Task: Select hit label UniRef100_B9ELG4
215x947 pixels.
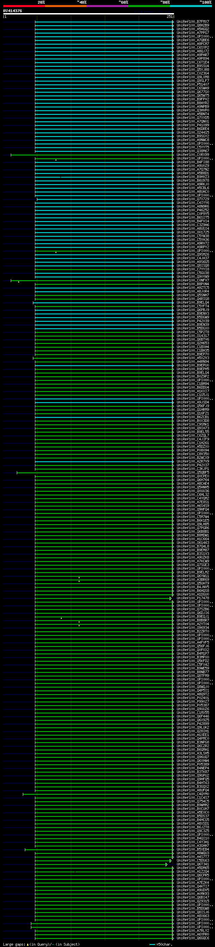Action: point(192,373)
